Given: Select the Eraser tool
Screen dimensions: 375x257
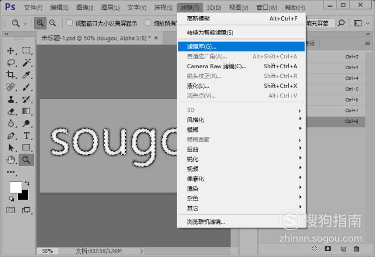Looking at the screenshot, I should point(10,111).
